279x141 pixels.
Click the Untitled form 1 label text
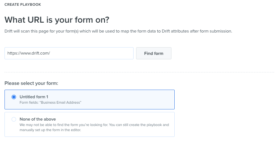pos(34,97)
